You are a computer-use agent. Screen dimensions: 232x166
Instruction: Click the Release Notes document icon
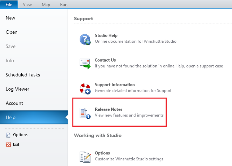coord(85,113)
